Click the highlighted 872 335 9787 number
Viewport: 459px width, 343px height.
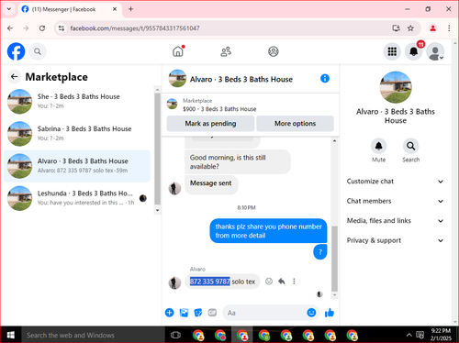coord(210,282)
